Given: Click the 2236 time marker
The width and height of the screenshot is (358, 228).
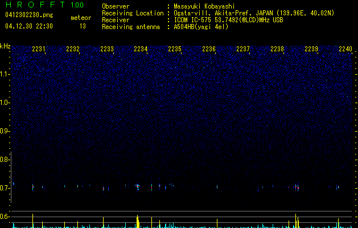Looking at the screenshot, I should click(x=209, y=49).
